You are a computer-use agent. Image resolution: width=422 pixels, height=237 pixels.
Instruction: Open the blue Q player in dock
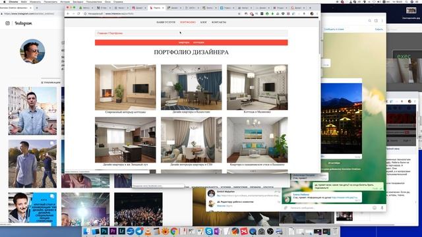pyautogui.click(x=253, y=231)
